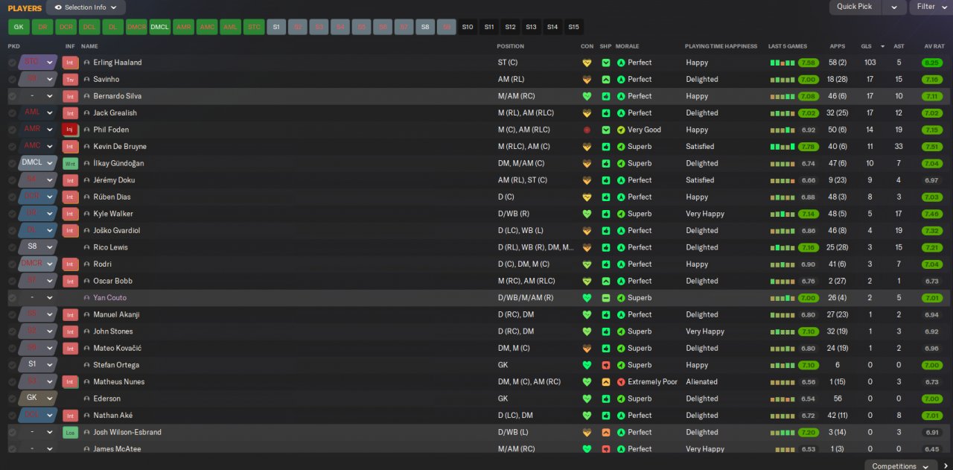Click the player profile icon beside Rico Lewis

click(86, 247)
